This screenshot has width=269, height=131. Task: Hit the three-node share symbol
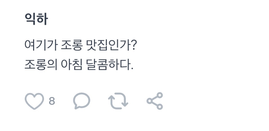[x=155, y=101]
